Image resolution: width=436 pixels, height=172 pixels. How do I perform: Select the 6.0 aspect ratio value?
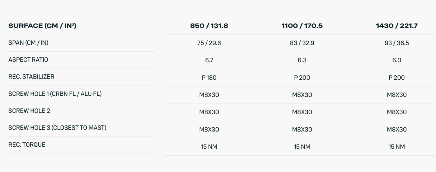396,60
